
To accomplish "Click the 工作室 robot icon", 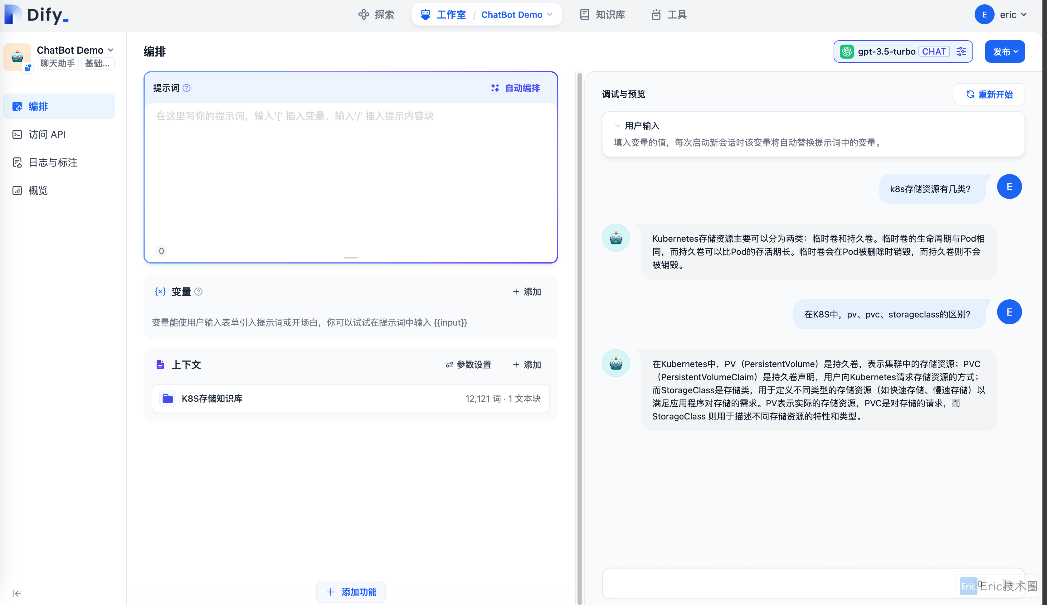I will [x=426, y=15].
